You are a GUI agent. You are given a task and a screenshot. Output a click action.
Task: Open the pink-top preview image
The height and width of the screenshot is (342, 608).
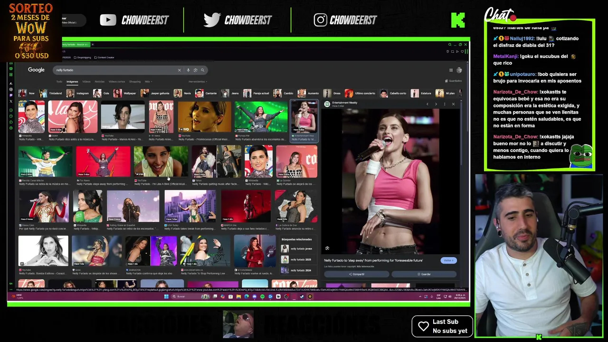click(390, 181)
